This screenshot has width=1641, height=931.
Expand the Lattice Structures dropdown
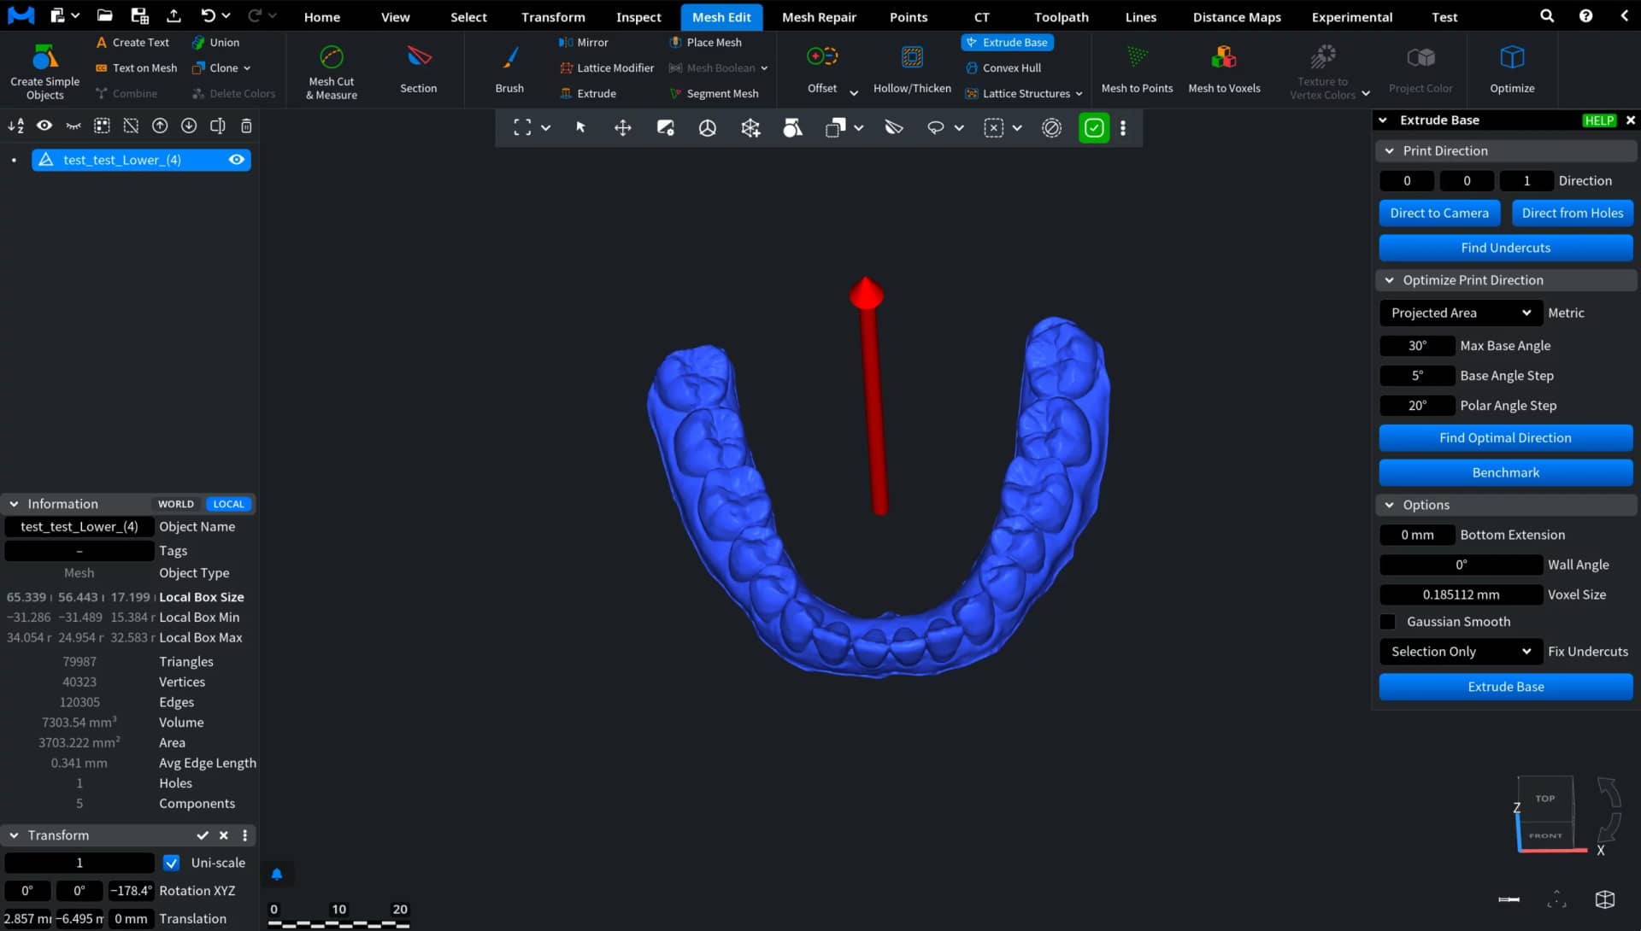(x=1079, y=93)
